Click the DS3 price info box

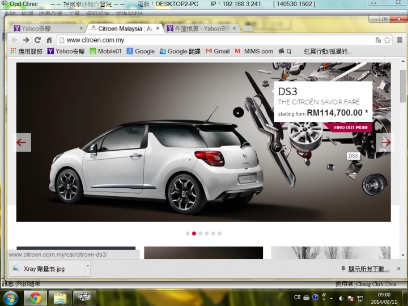(x=323, y=101)
